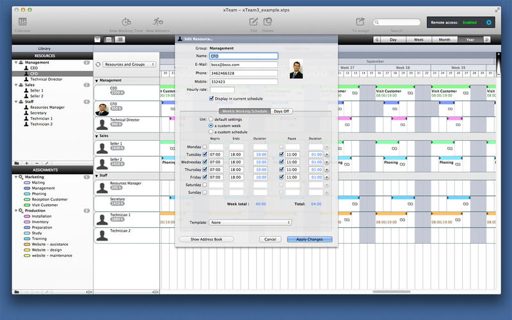
Task: Enable the Monday working day checkbox
Action: [x=205, y=147]
